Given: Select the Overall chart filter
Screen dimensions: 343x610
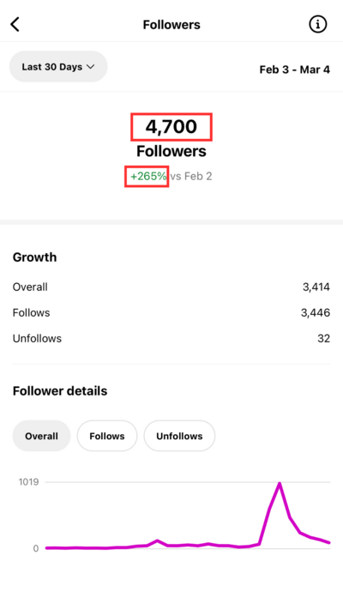Looking at the screenshot, I should point(42,436).
